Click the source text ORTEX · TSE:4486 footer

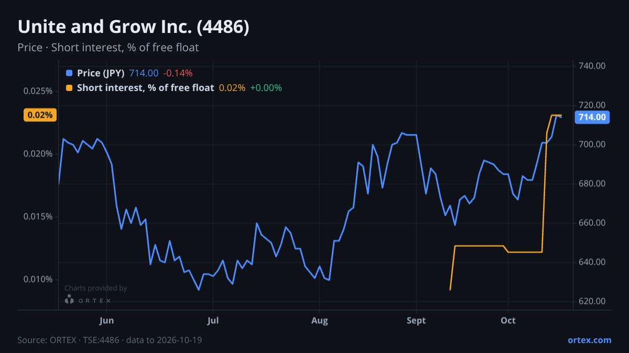click(110, 340)
